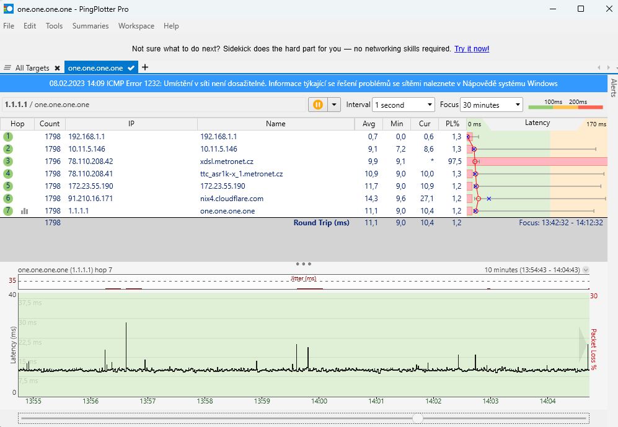Open the Summaries menu

(90, 26)
